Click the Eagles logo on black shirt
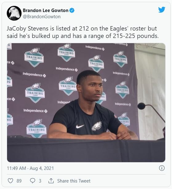This screenshot has width=172, height=189. click(97, 126)
